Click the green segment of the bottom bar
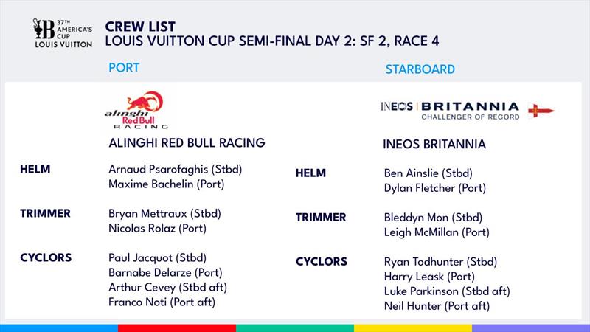This screenshot has width=590, height=332. 295,328
